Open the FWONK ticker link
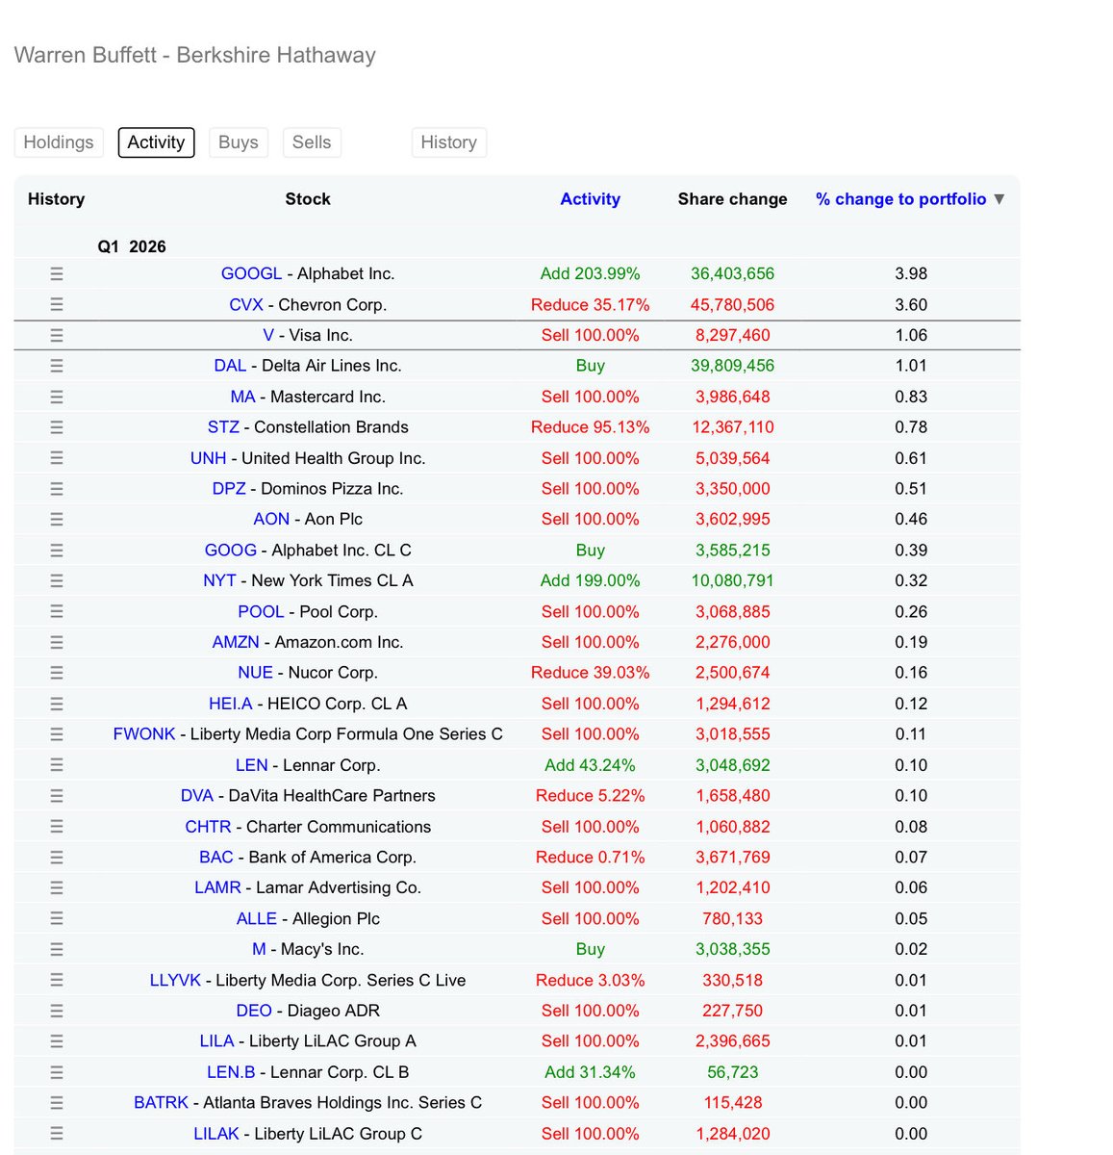 pos(144,734)
